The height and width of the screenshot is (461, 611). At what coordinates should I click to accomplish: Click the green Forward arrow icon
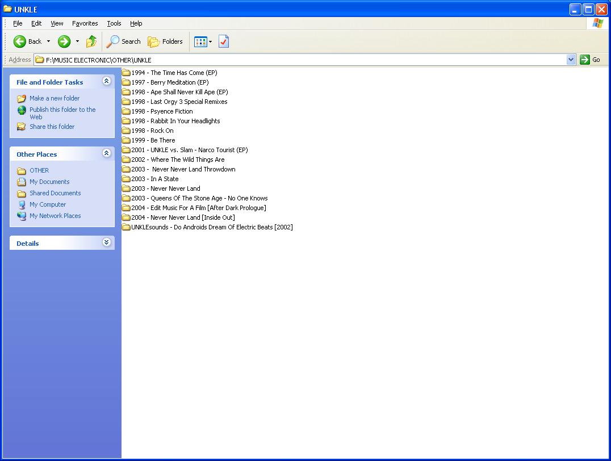point(64,41)
